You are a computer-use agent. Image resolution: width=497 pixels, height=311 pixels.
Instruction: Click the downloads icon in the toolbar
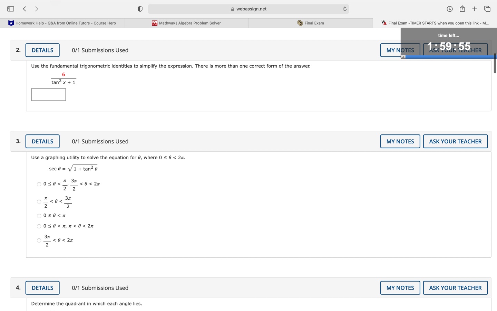450,9
